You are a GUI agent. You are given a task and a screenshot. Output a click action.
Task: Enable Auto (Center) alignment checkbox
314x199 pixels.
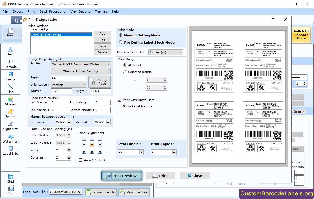pos(80,160)
